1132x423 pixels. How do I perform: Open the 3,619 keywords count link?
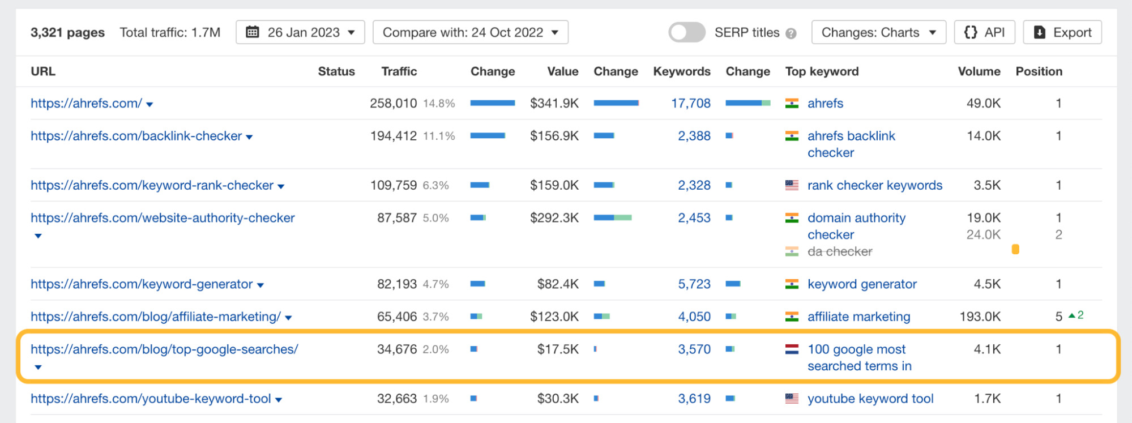694,399
